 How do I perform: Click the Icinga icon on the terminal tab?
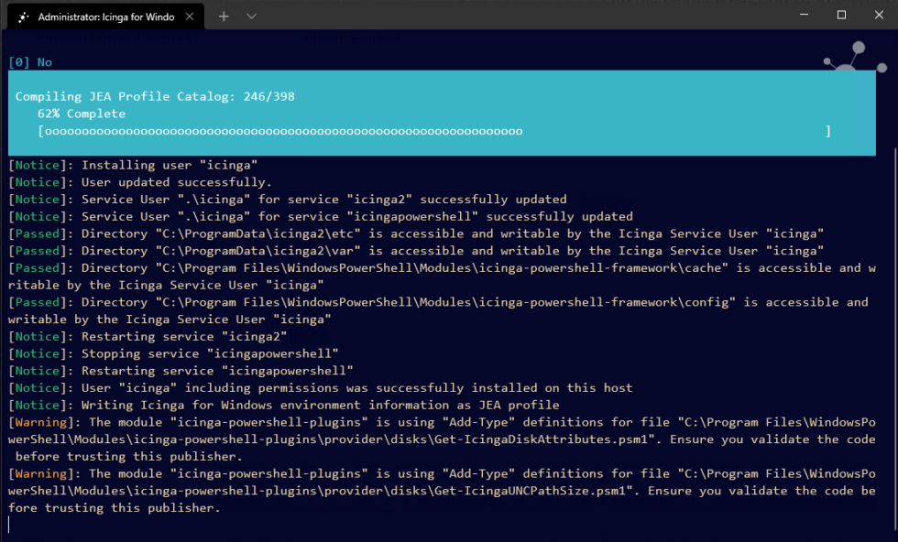22,15
